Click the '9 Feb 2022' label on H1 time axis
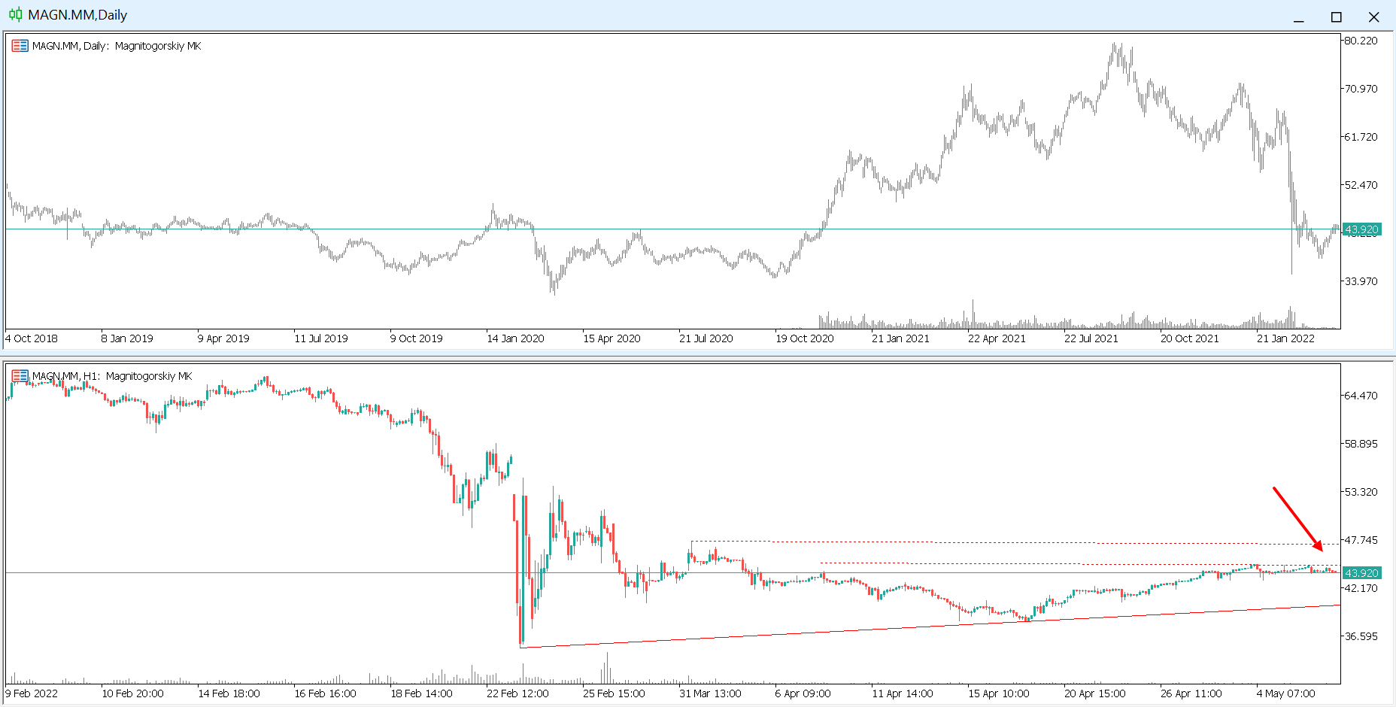This screenshot has height=707, width=1396. tap(32, 693)
